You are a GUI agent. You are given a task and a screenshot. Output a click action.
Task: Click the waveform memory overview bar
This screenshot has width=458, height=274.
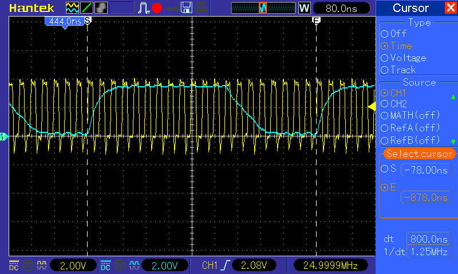point(263,8)
